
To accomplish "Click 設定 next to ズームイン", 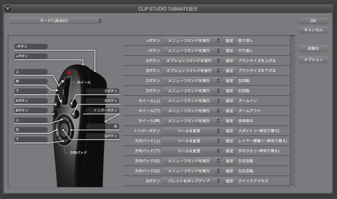I will click(x=229, y=101).
